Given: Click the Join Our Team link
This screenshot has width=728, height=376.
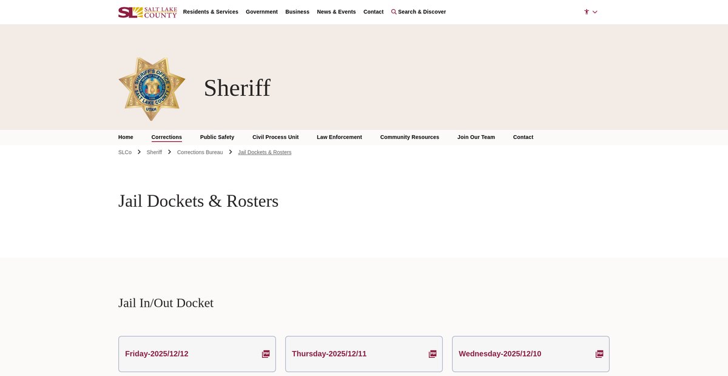Looking at the screenshot, I should click(x=476, y=137).
